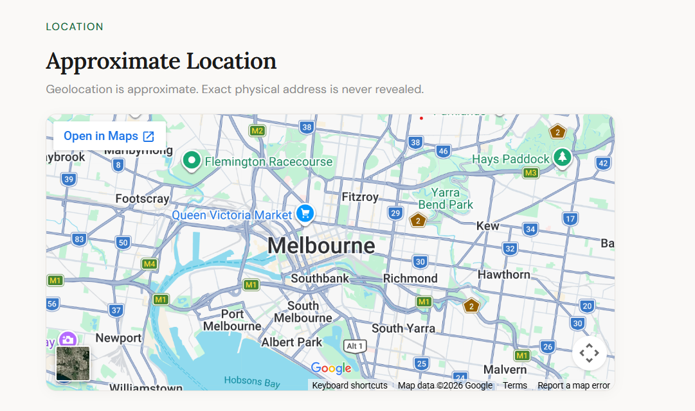Click the purple camera marker near Newport
The image size is (695, 411).
68,340
